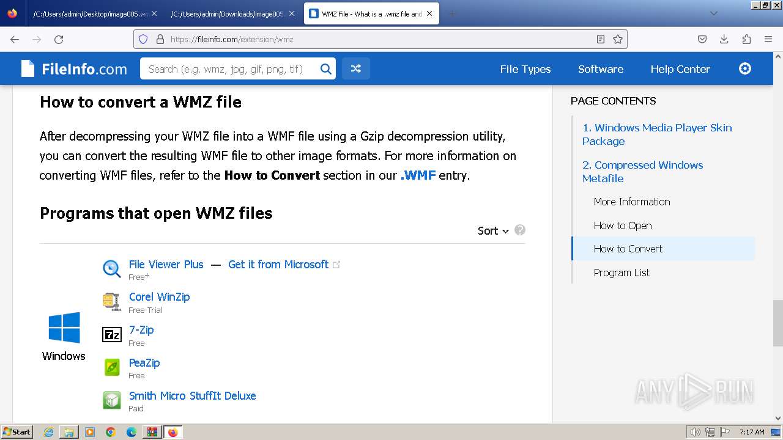Jump to How to Open section
This screenshot has width=783, height=440.
[623, 226]
